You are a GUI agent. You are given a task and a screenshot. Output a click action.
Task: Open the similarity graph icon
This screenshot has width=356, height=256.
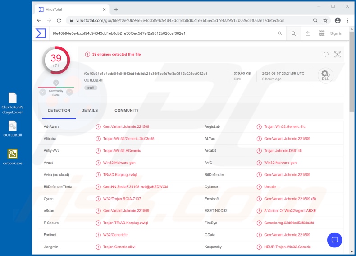coord(338,54)
